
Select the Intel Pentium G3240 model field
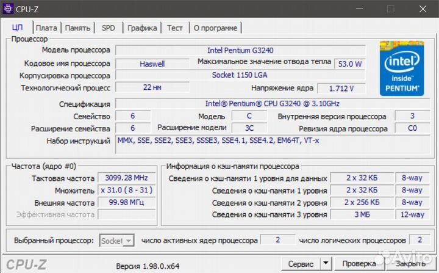[x=240, y=51]
